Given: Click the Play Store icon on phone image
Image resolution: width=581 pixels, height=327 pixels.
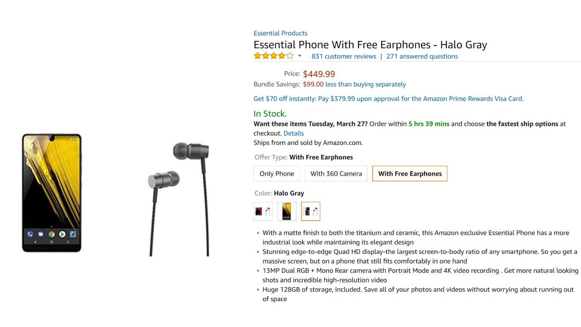Looking at the screenshot, I should [62, 234].
